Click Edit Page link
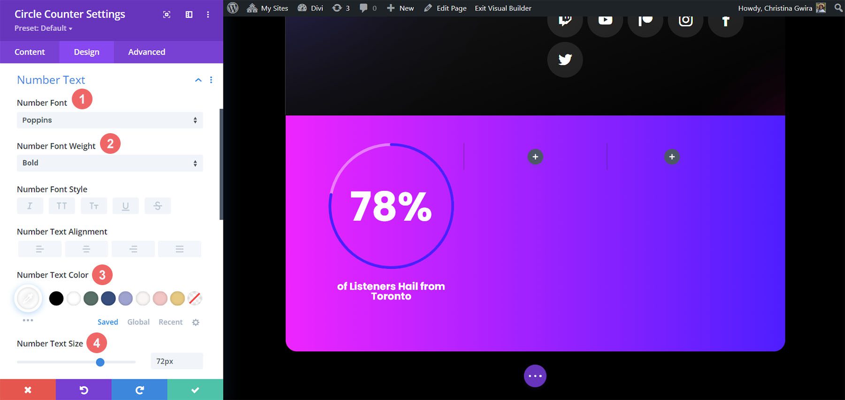Viewport: 845px width, 400px height. pos(445,8)
